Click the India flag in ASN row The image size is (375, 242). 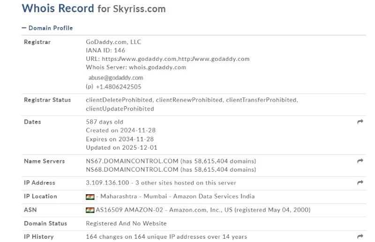click(90, 210)
